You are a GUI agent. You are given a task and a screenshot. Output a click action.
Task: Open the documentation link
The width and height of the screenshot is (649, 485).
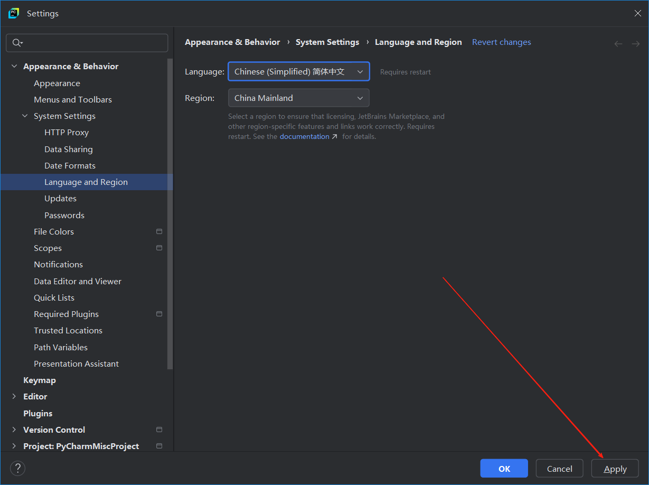click(305, 136)
